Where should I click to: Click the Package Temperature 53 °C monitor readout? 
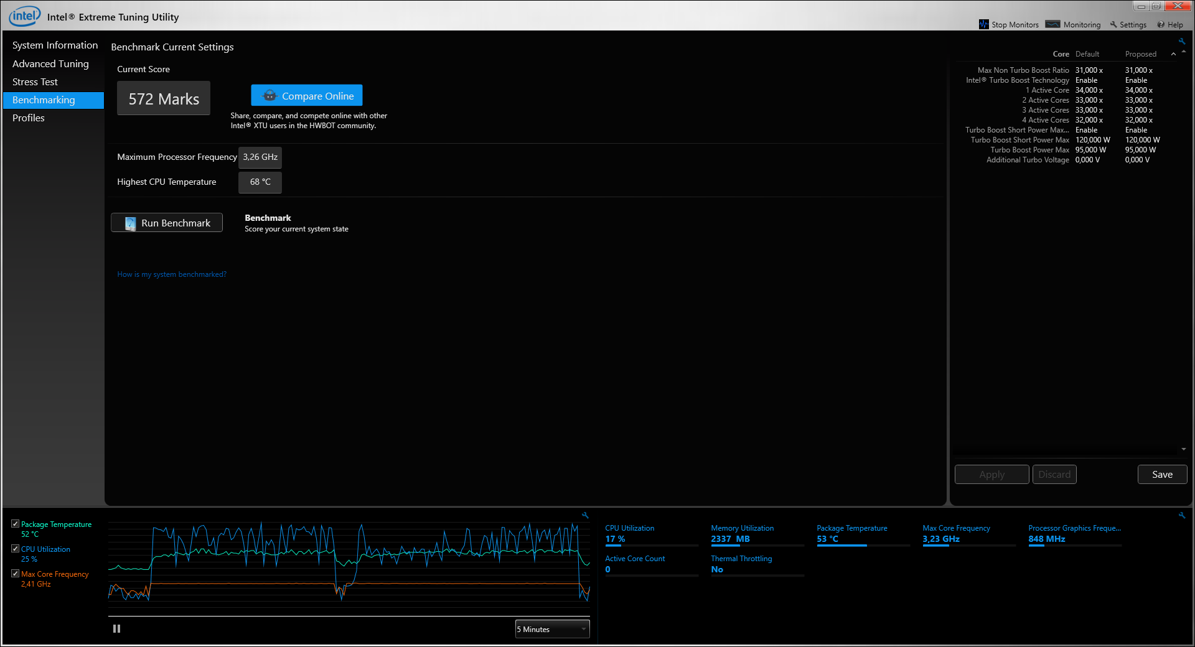pos(863,534)
